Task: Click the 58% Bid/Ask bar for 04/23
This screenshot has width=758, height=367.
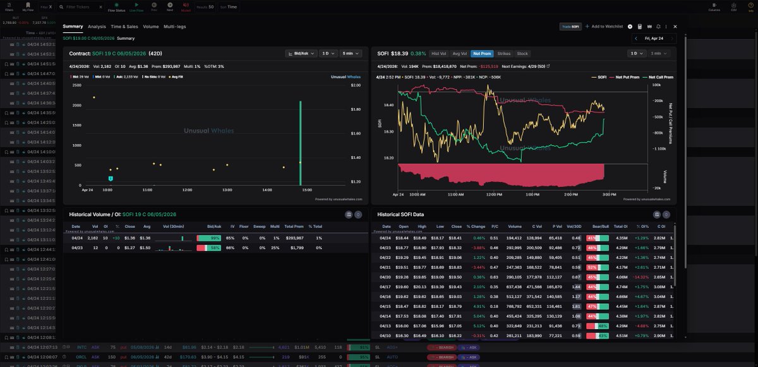Action: (208, 248)
